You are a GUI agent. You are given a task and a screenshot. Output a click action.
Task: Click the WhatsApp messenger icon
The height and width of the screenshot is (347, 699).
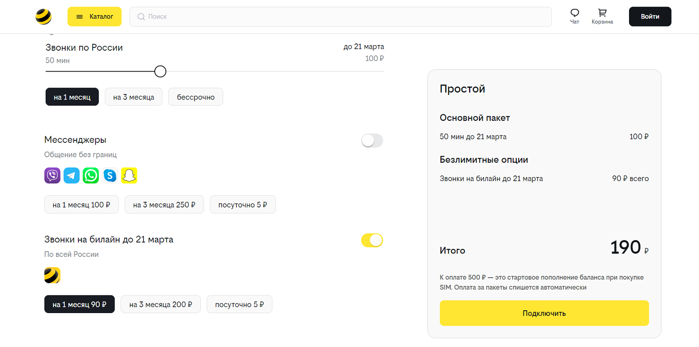point(91,175)
